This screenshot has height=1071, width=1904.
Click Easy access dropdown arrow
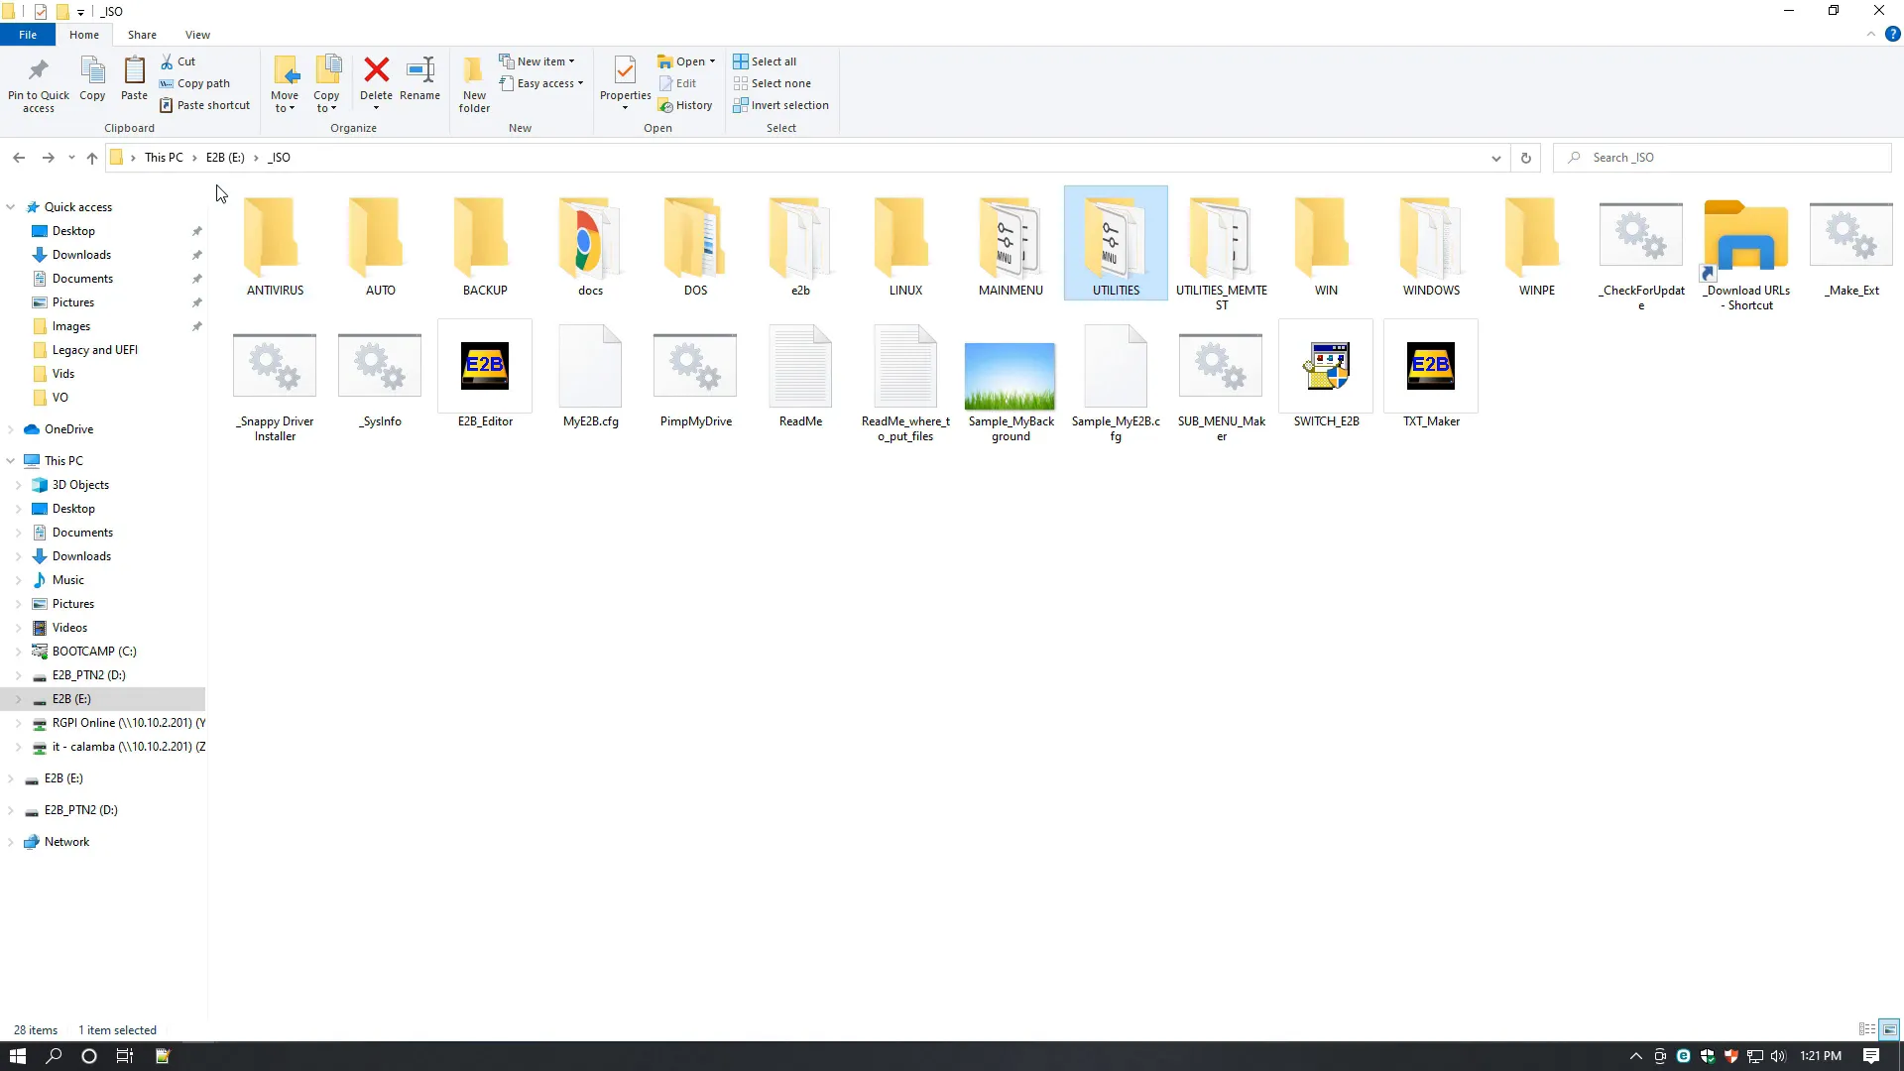(580, 82)
